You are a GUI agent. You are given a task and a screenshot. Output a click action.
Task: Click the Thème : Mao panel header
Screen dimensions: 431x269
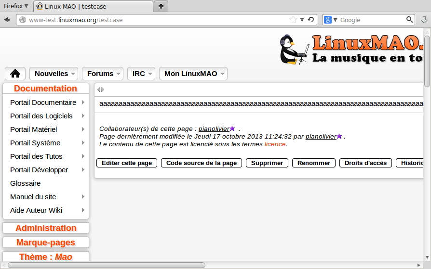click(46, 256)
